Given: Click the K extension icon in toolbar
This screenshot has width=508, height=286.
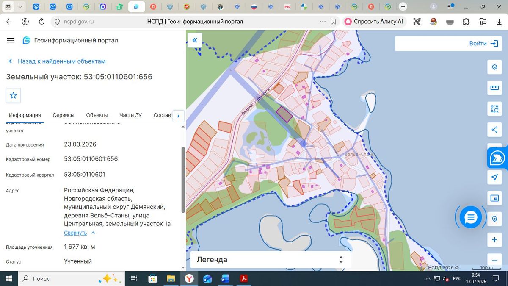Looking at the screenshot, I should click(417, 22).
